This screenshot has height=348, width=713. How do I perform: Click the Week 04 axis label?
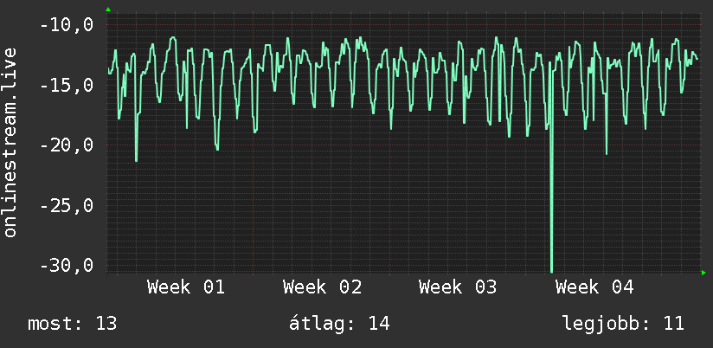point(594,287)
